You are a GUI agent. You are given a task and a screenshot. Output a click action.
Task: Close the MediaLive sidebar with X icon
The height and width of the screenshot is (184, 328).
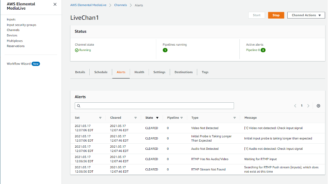55,4
